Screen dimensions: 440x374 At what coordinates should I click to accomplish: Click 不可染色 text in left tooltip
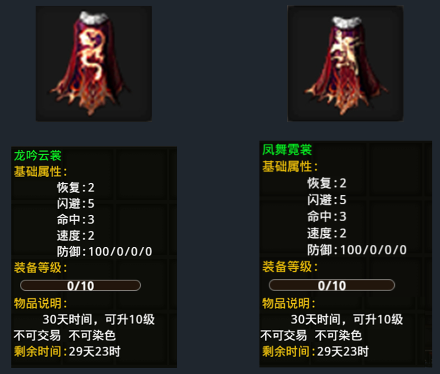[x=92, y=335]
